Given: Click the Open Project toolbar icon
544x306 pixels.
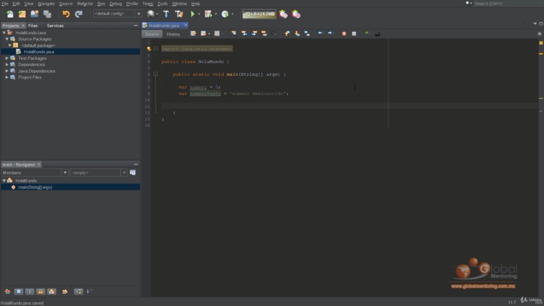Looking at the screenshot, I should click(x=34, y=14).
